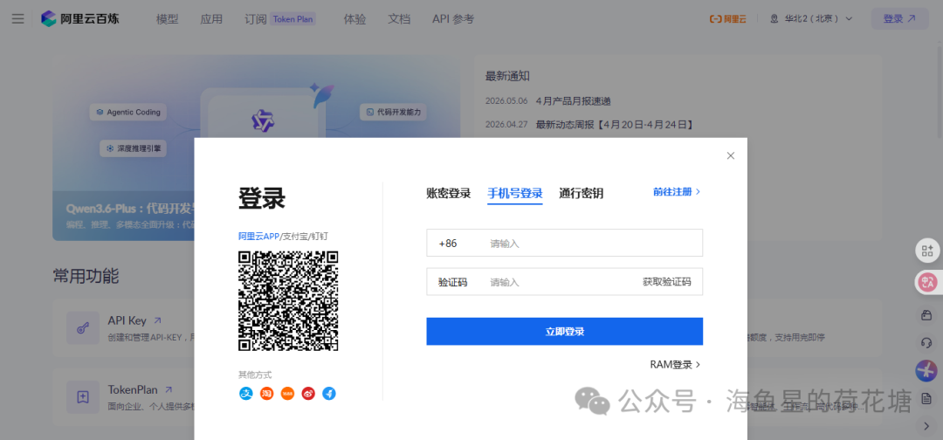Click the 立即登录 button
Image resolution: width=943 pixels, height=440 pixels.
565,331
